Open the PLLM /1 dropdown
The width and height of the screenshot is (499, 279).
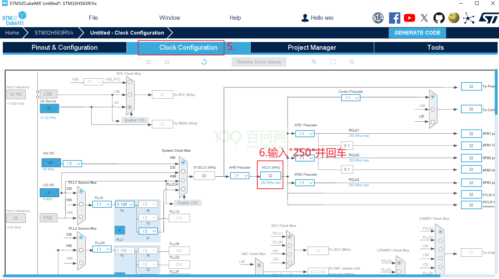tap(102, 204)
